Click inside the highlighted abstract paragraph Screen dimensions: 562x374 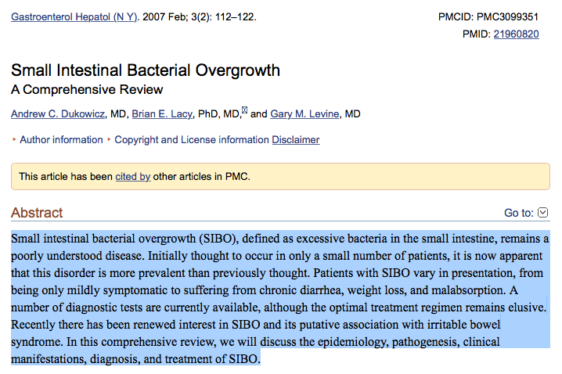(279, 298)
